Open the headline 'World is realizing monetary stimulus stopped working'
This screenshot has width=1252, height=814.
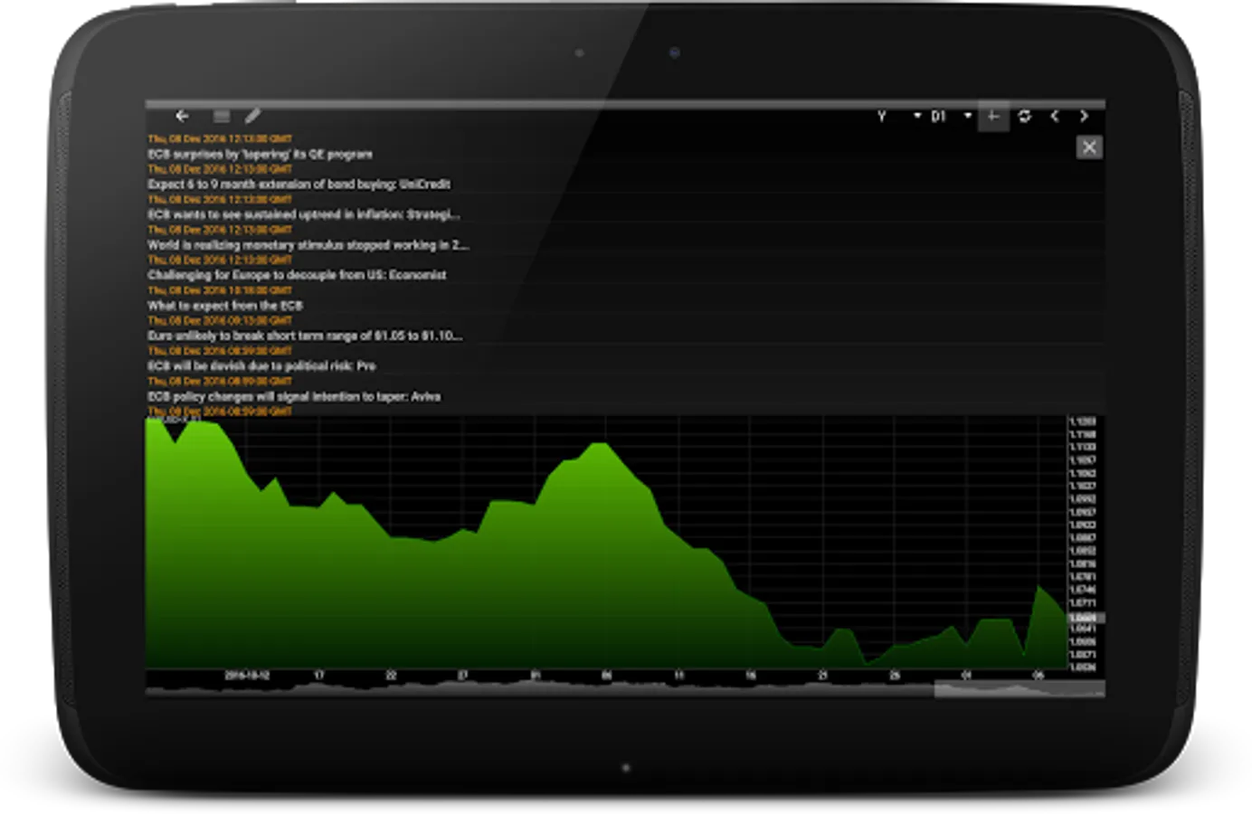click(x=308, y=244)
